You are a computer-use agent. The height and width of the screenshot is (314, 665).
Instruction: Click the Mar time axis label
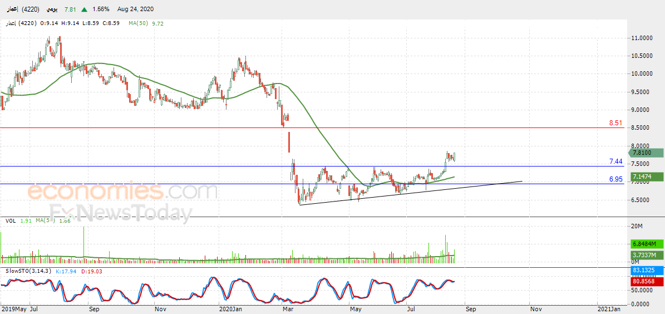[288, 310]
